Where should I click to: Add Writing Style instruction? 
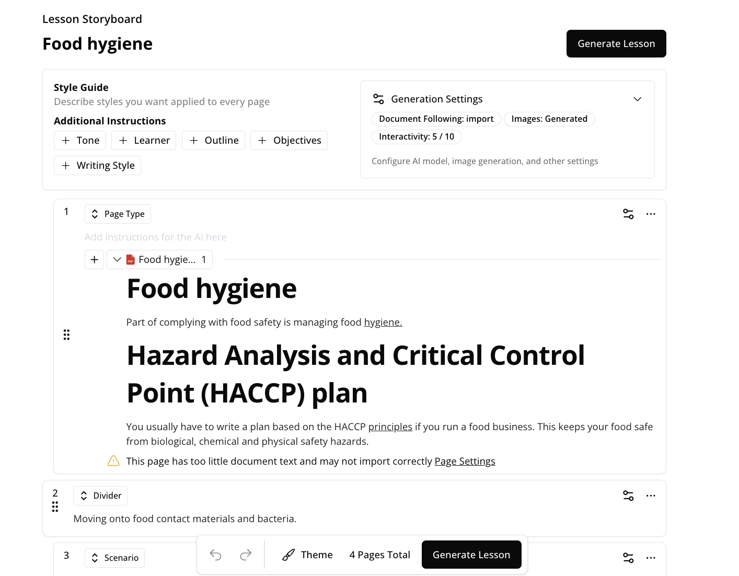[98, 165]
